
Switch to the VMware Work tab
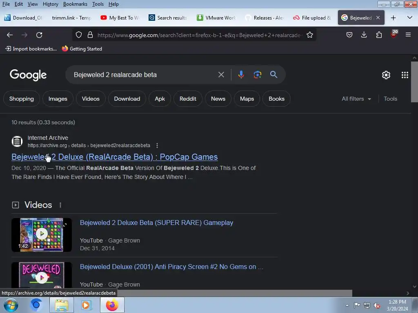click(216, 18)
